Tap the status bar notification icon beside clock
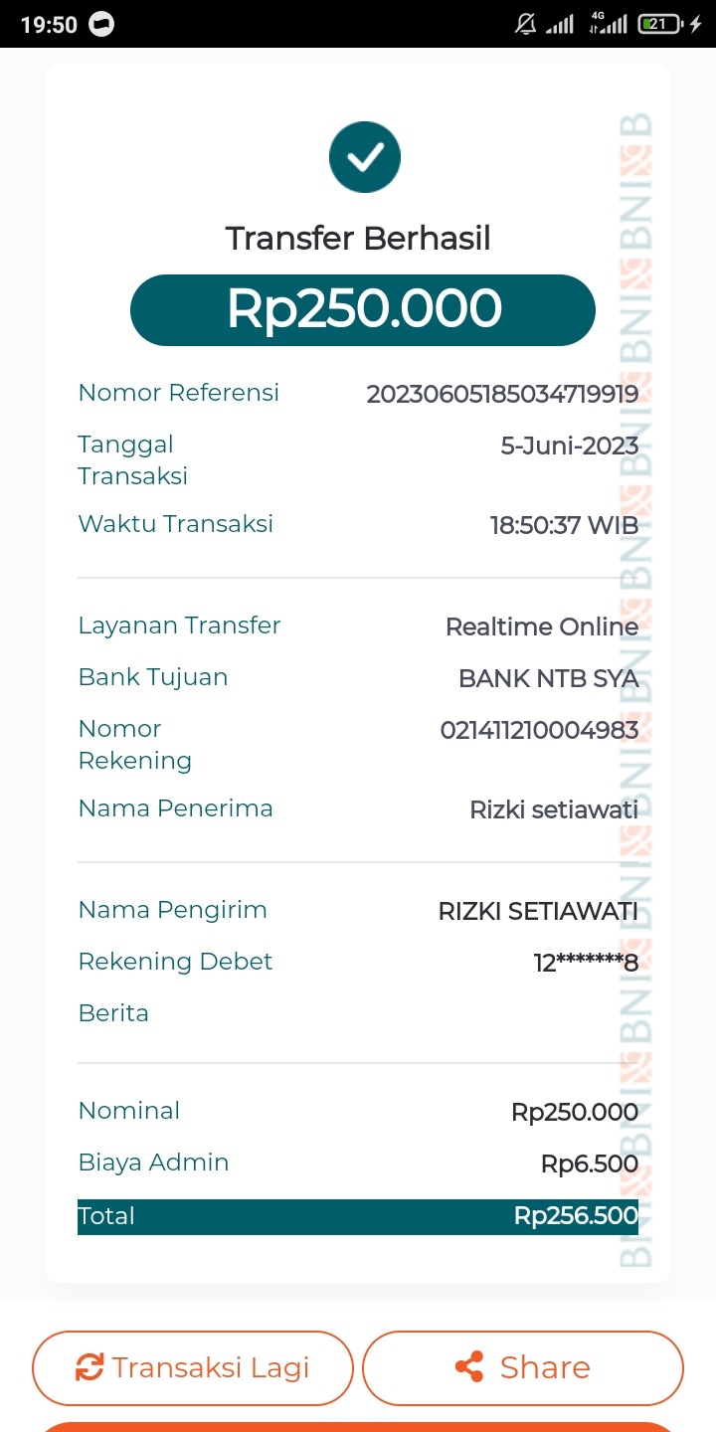The image size is (716, 1432). (x=101, y=25)
